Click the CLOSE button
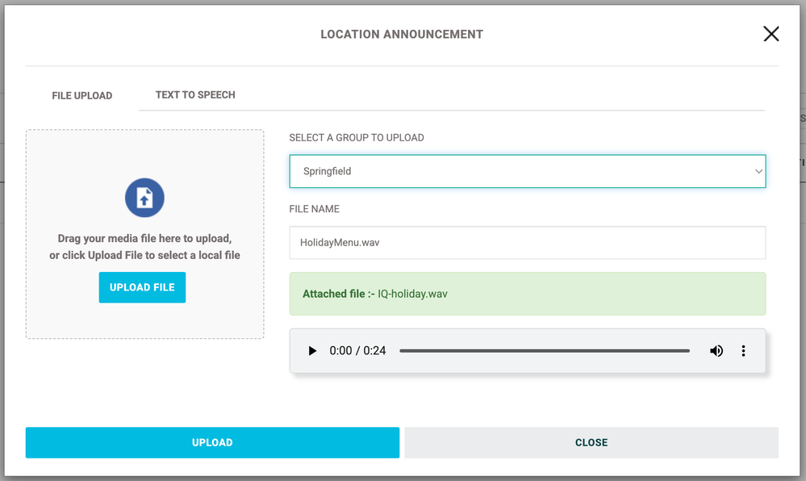 pos(591,442)
